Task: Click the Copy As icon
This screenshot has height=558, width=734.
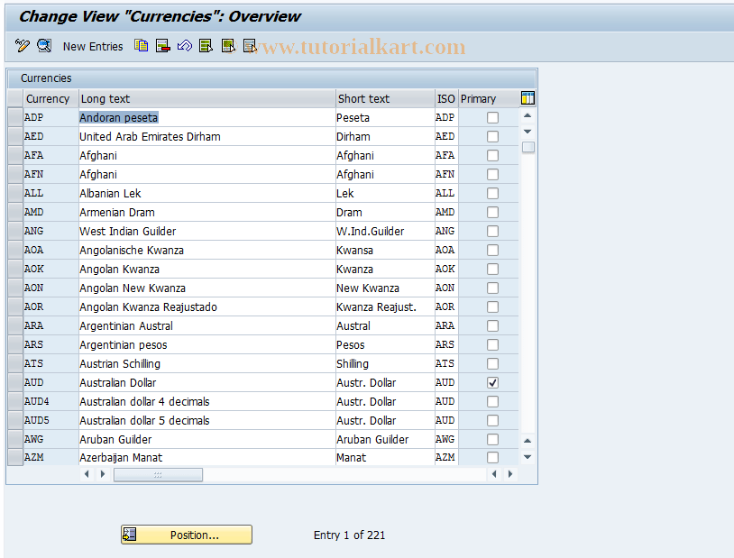Action: click(x=141, y=46)
